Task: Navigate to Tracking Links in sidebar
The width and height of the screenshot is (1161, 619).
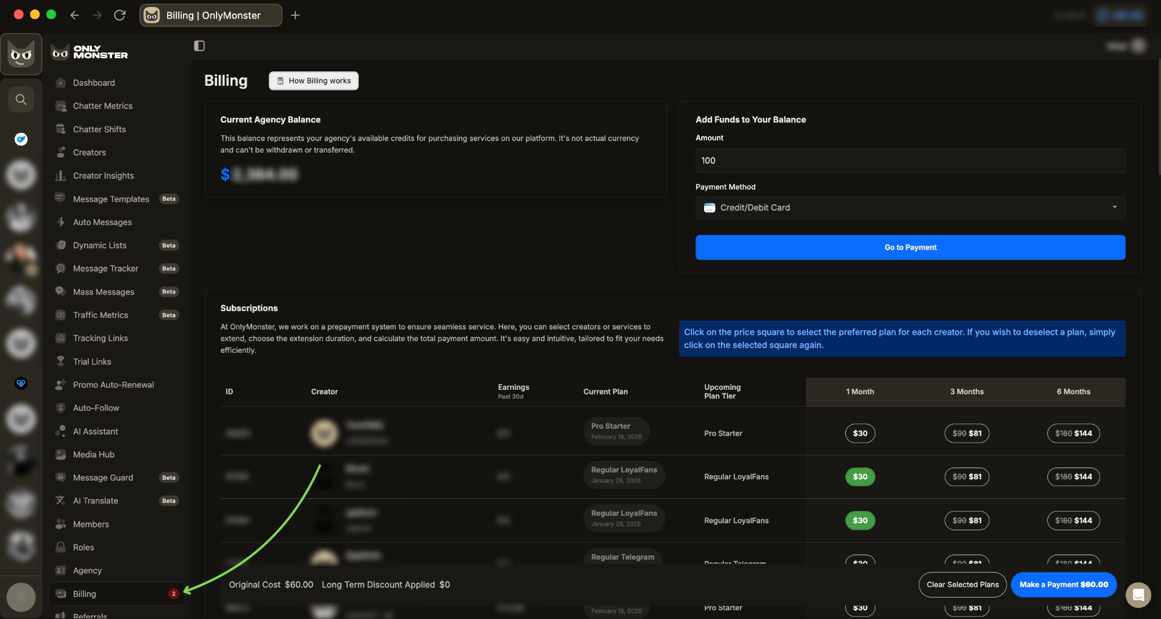Action: click(x=100, y=338)
